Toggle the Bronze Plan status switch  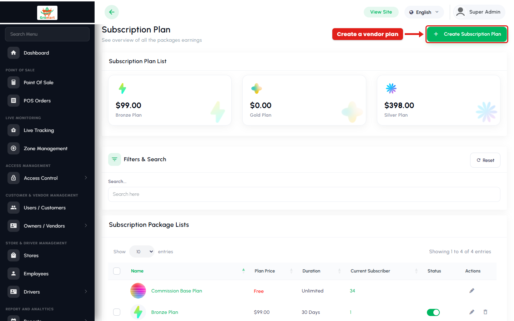point(433,312)
